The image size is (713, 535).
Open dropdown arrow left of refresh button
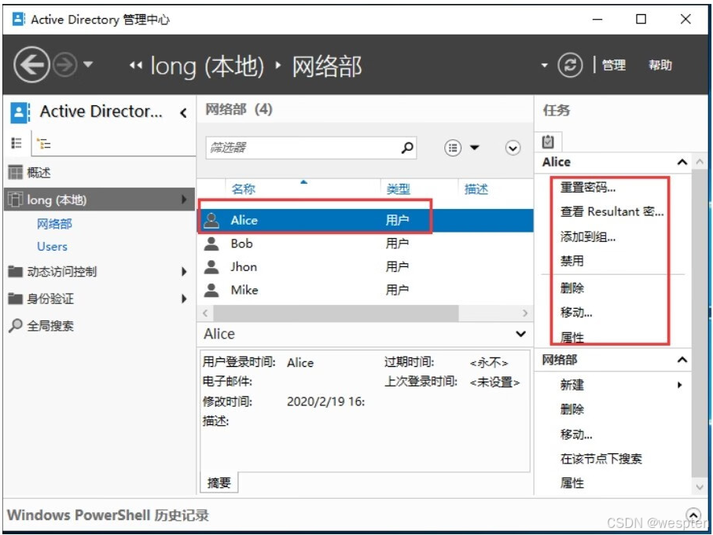pos(544,65)
